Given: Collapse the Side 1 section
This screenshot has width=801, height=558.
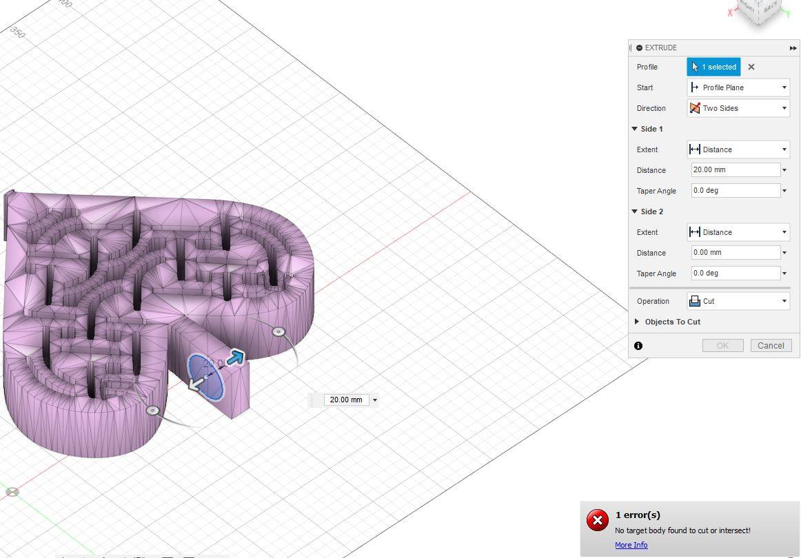Looking at the screenshot, I should click(634, 129).
